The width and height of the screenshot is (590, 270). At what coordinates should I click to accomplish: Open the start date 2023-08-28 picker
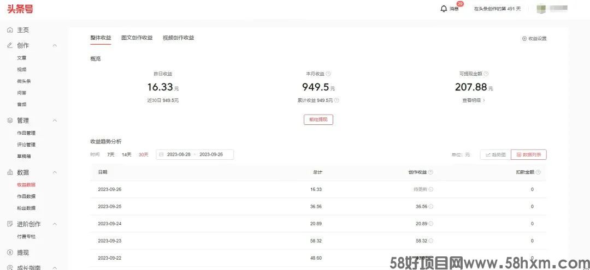[x=179, y=154]
